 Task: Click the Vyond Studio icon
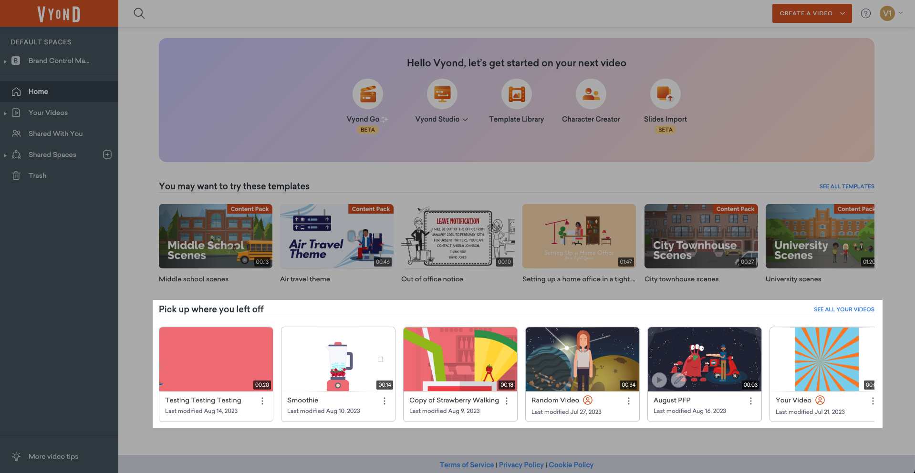442,94
